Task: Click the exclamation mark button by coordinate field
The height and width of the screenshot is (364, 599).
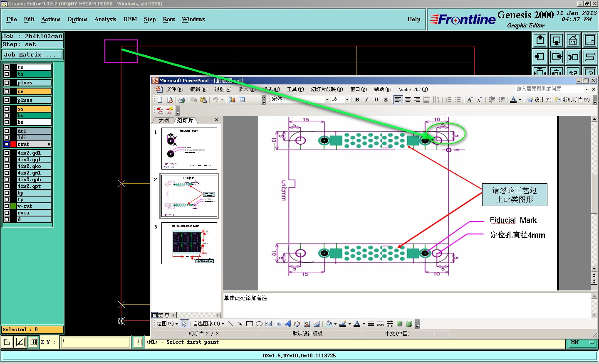Action: (138, 342)
